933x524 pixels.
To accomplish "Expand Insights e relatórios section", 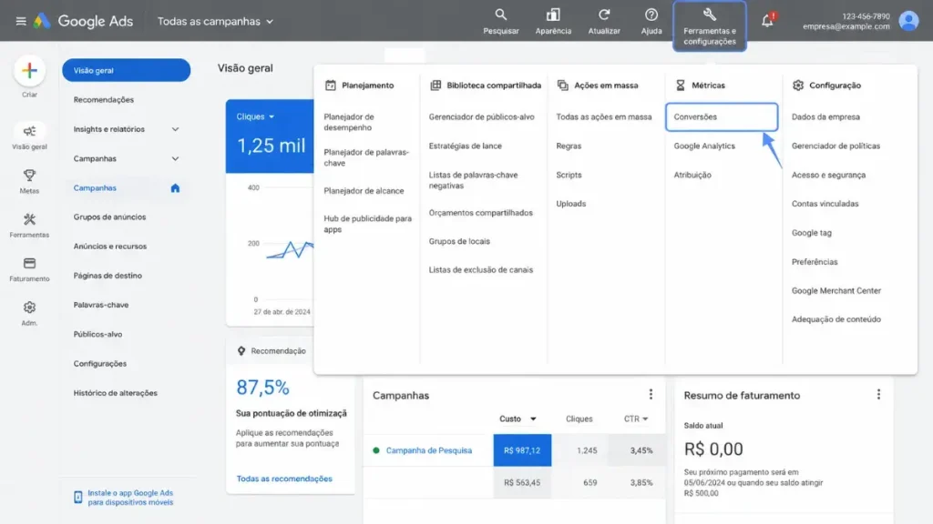I will pos(175,129).
